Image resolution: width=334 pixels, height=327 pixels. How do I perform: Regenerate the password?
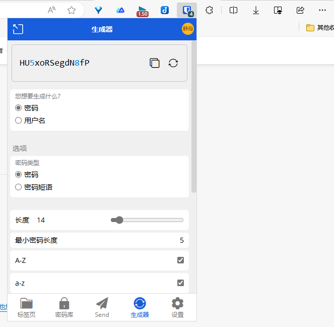coord(173,63)
